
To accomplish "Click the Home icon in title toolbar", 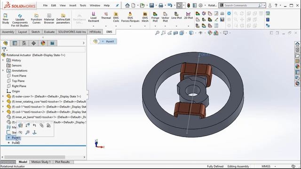I will pyautogui.click(x=127, y=5).
